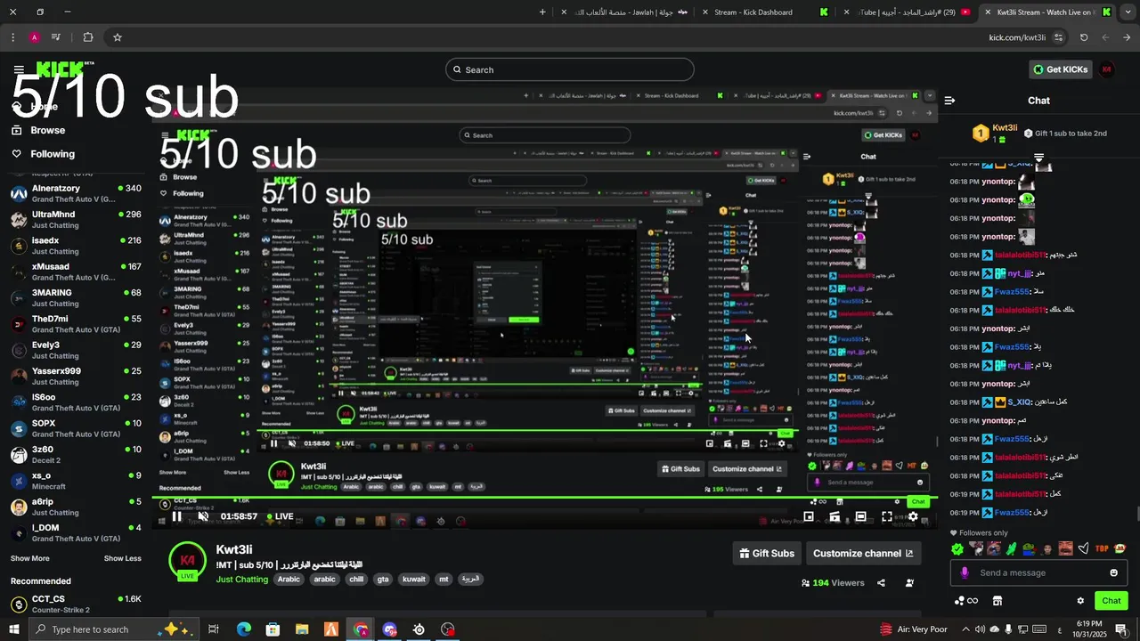1140x641 pixels.
Task: Jump to LIVE in the player
Action: coord(279,516)
